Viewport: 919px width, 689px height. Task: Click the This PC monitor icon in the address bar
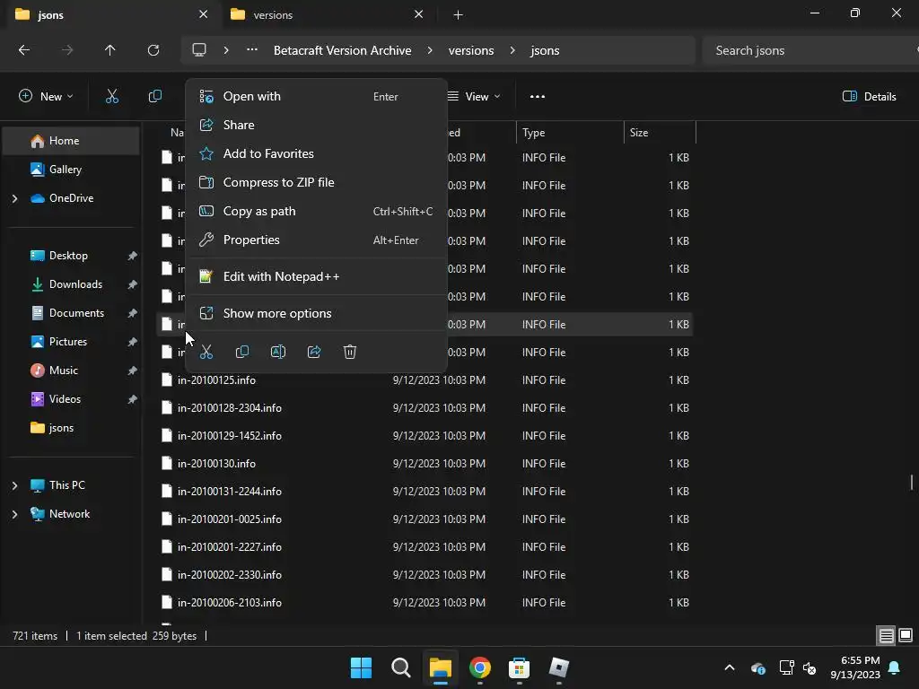[199, 50]
